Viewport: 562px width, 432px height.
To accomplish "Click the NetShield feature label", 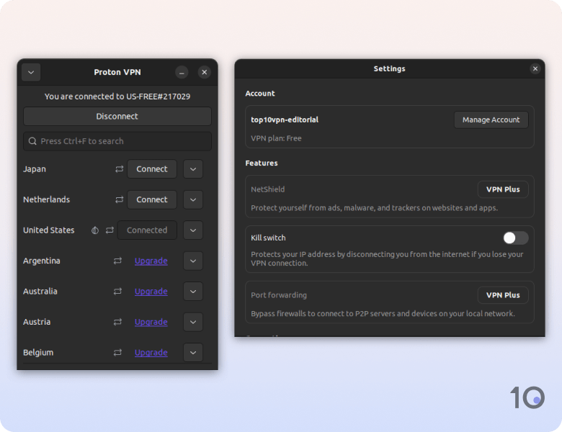I will click(x=268, y=189).
